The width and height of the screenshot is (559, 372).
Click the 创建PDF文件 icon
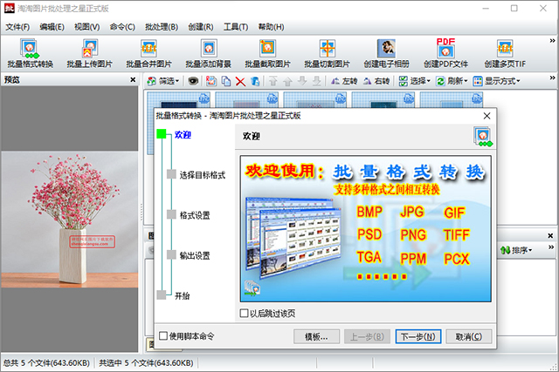click(x=445, y=52)
